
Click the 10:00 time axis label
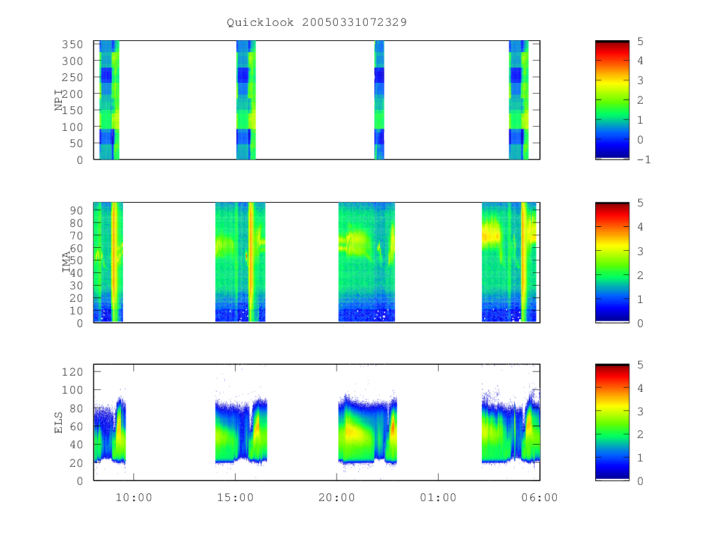(x=133, y=497)
